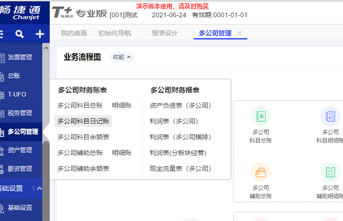Click the 总账 sidebar icon
Screen dimensions: 343x221
click(2, 77)
